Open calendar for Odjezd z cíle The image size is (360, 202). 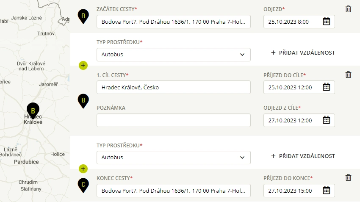tap(326, 120)
